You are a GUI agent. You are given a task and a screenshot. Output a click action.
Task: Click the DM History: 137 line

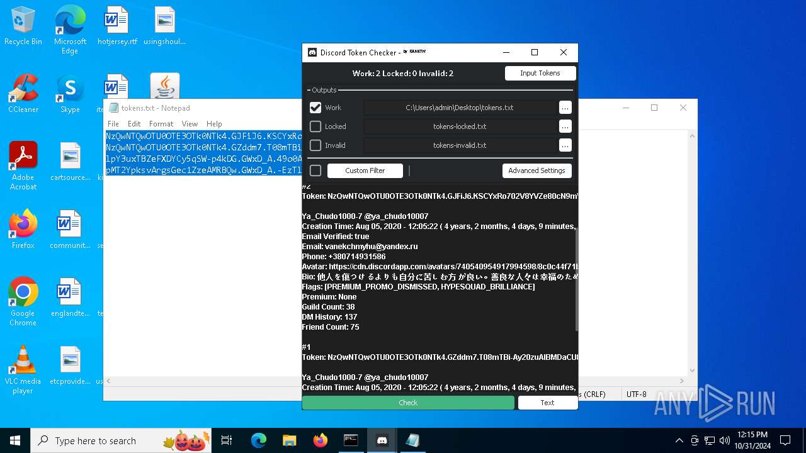click(329, 317)
